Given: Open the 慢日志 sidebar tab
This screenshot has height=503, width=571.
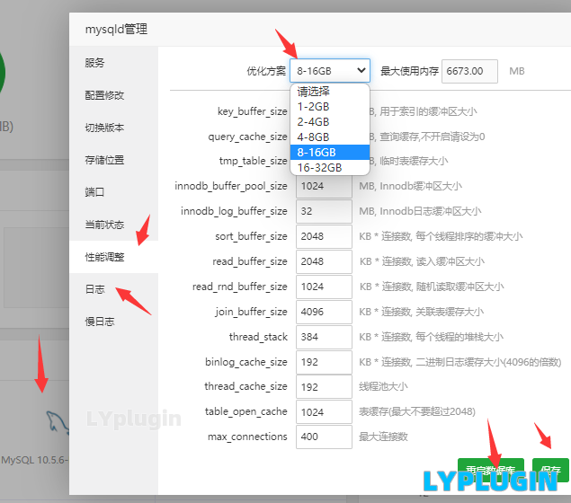Looking at the screenshot, I should pos(113,322).
